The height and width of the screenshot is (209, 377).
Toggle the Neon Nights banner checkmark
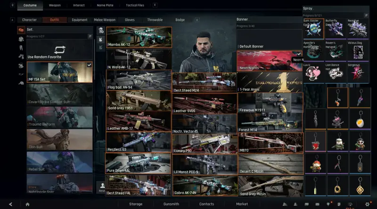click(x=299, y=54)
